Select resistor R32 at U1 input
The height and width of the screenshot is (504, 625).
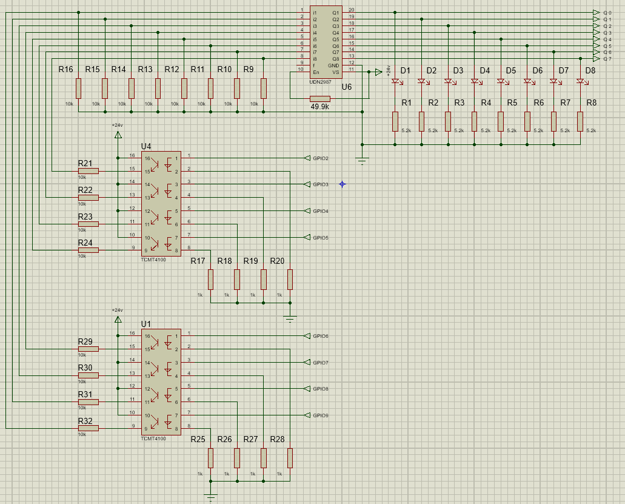point(88,428)
